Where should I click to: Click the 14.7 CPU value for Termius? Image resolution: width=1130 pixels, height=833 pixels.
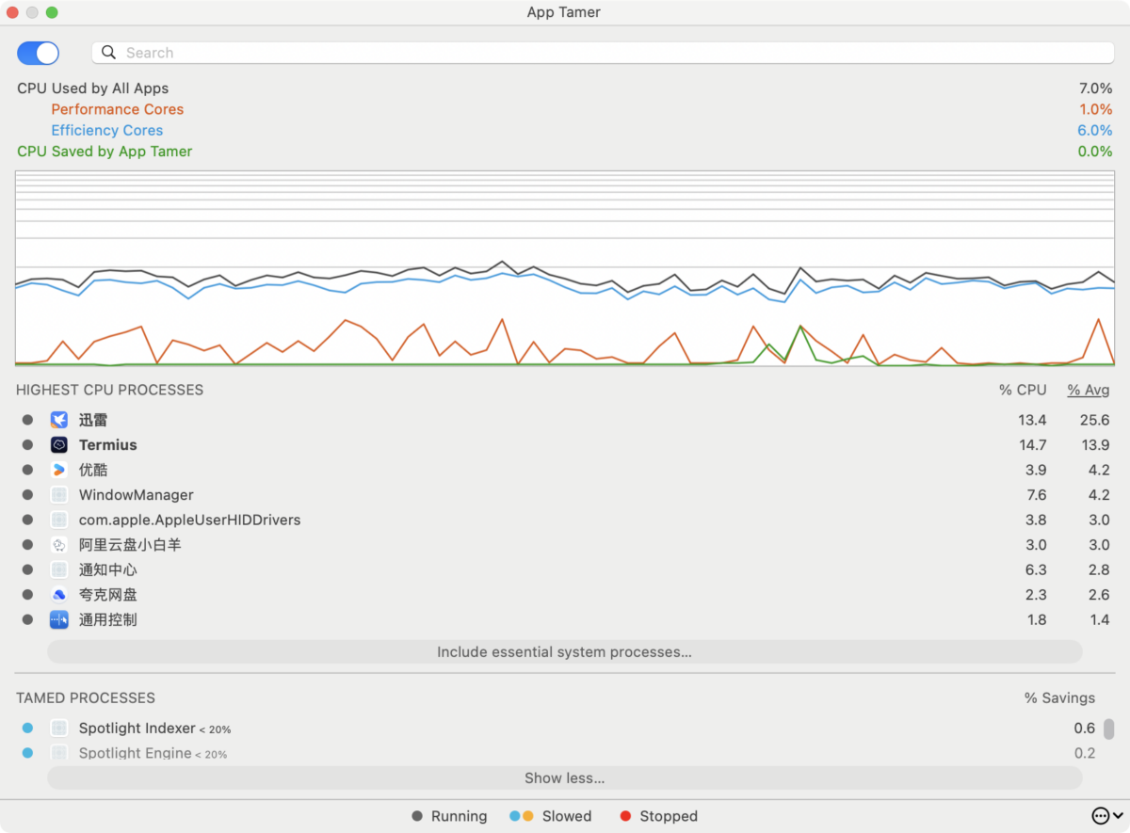pos(1032,444)
